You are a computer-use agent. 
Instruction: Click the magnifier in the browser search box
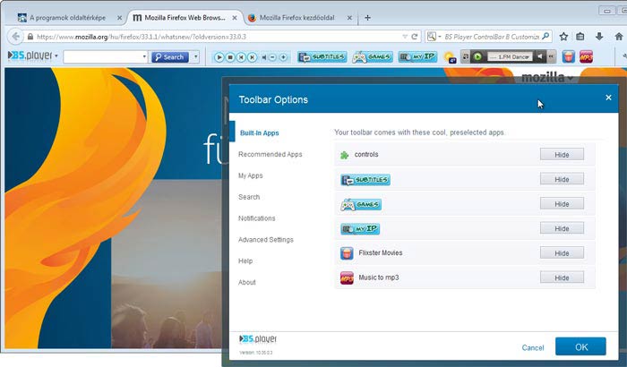[x=545, y=37]
